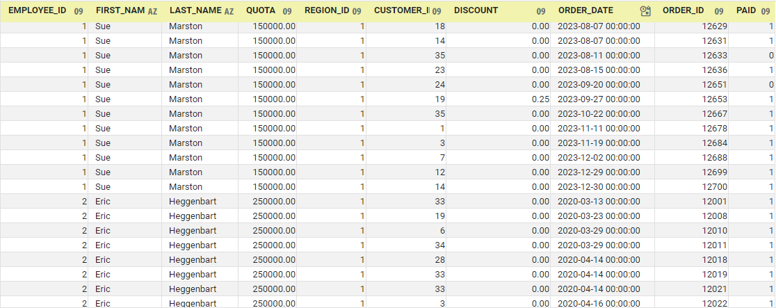776x308 pixels.
Task: Select the QUOTA column header
Action: (260, 10)
